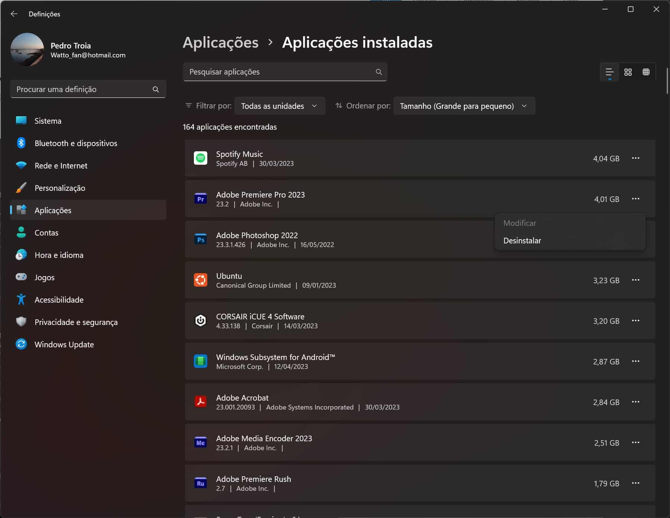Open the 'Todas as unidades' filter dropdown

[x=279, y=106]
